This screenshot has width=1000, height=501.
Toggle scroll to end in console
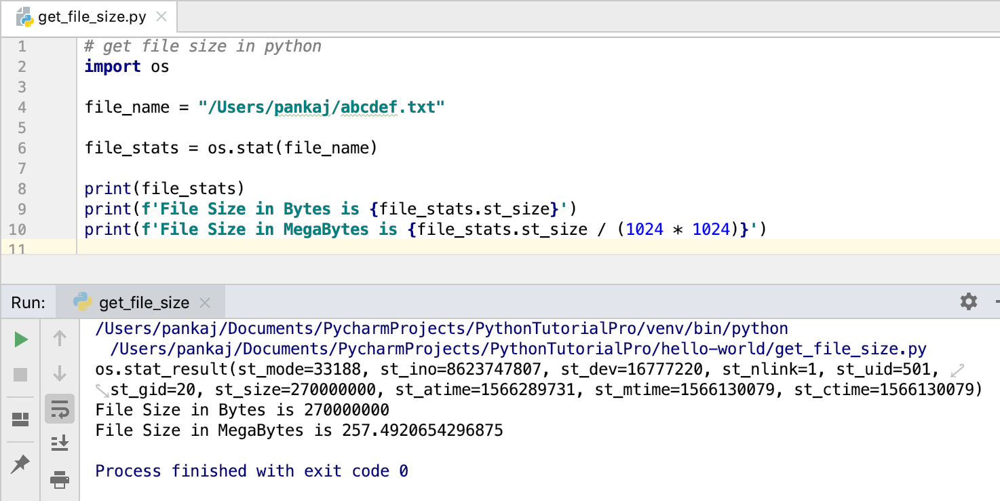coord(60,443)
